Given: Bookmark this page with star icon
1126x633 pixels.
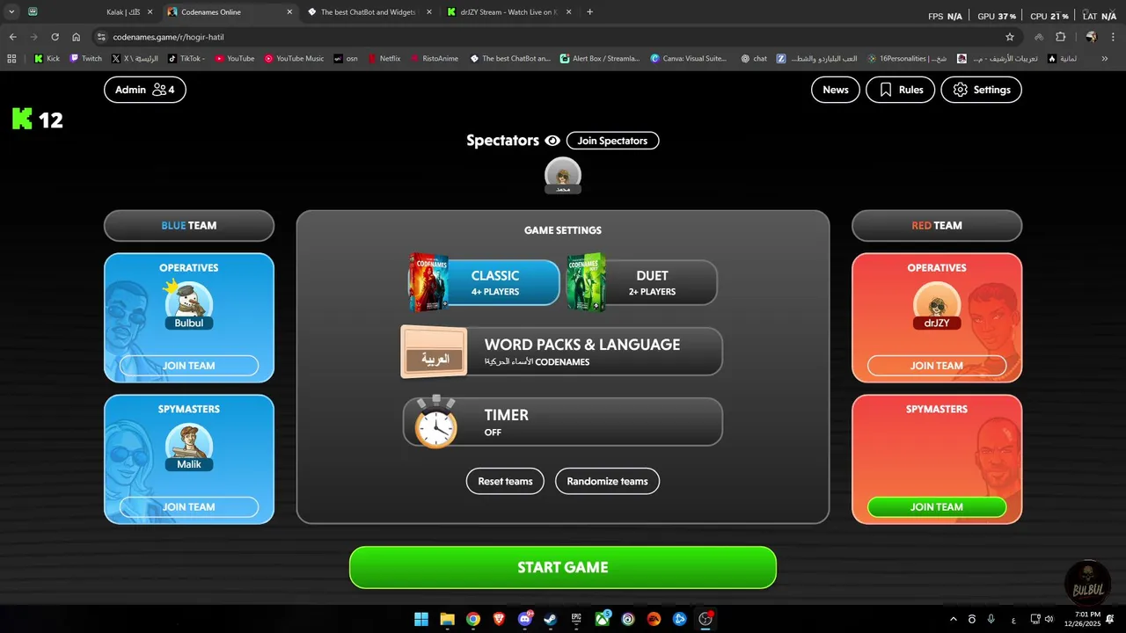Looking at the screenshot, I should (x=1010, y=37).
